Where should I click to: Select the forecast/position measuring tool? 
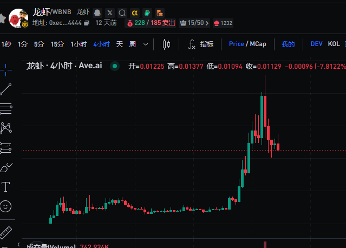(6, 148)
